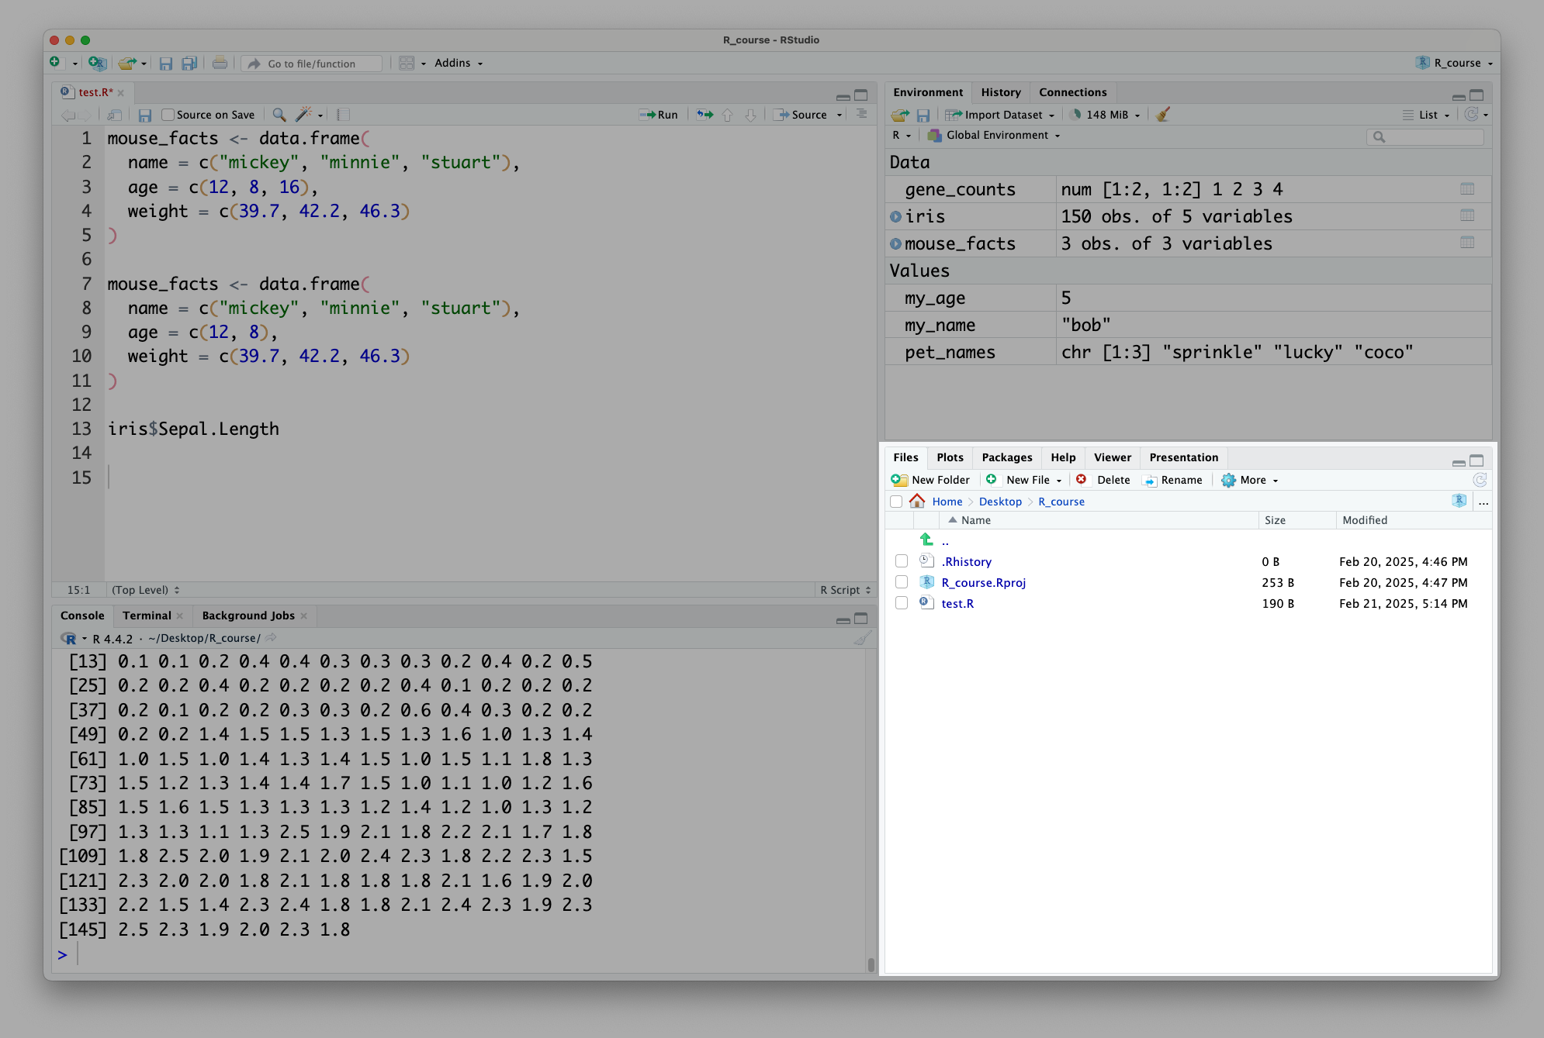Image resolution: width=1544 pixels, height=1038 pixels.
Task: Navigate to Desktop in breadcrumb path
Action: [999, 502]
